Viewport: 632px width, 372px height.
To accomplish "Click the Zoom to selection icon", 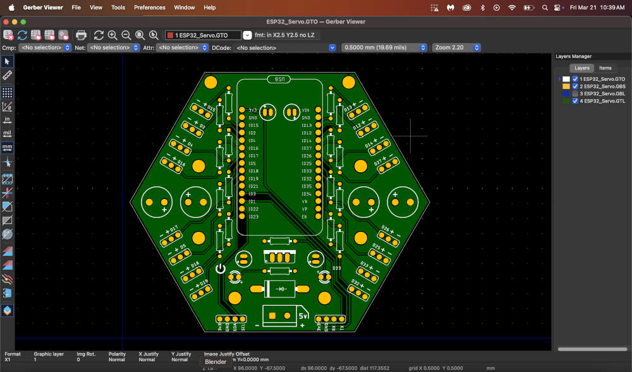I will point(154,35).
